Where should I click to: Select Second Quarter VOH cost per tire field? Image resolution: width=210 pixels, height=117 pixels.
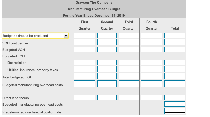coord(107,42)
